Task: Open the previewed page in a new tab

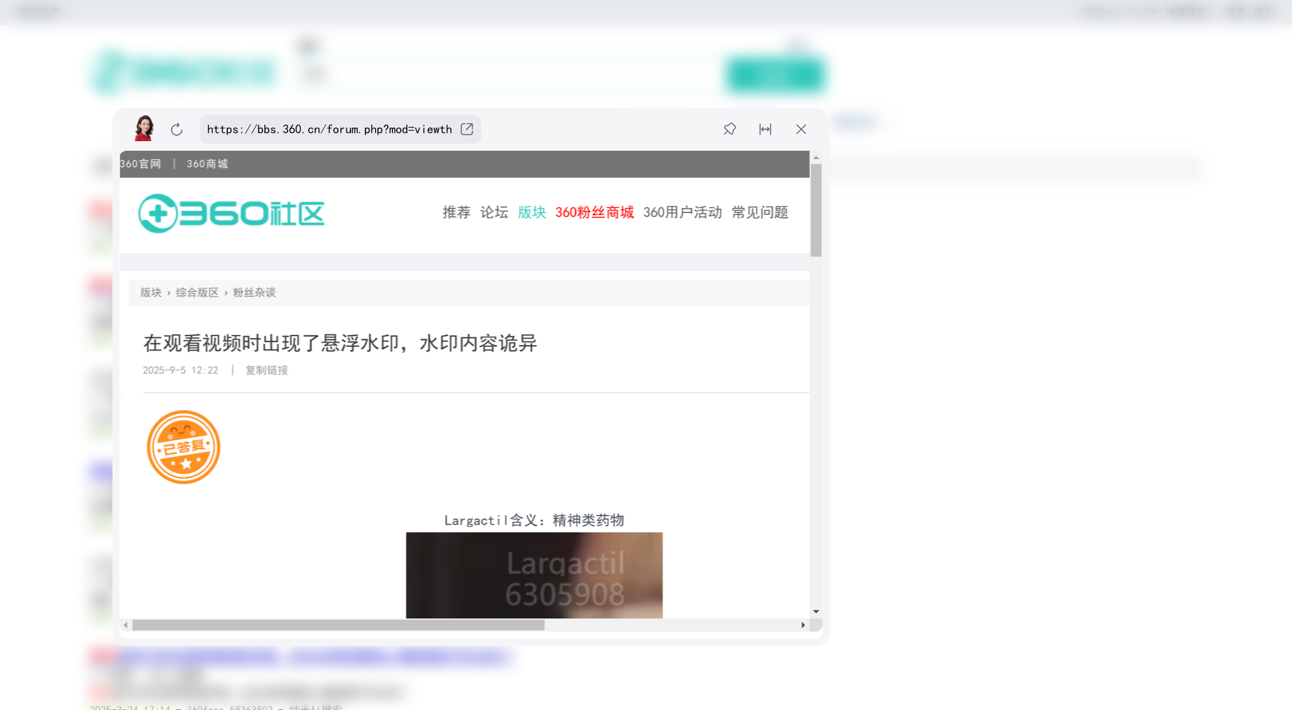Action: 467,129
